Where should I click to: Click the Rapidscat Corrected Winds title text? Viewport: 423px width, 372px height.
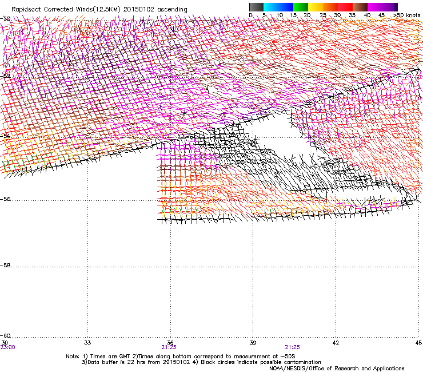tap(99, 10)
